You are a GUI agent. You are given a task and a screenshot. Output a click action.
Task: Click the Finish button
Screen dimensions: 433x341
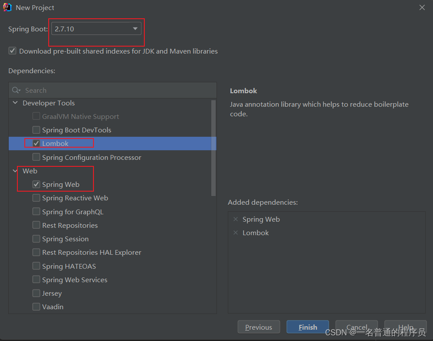click(308, 327)
